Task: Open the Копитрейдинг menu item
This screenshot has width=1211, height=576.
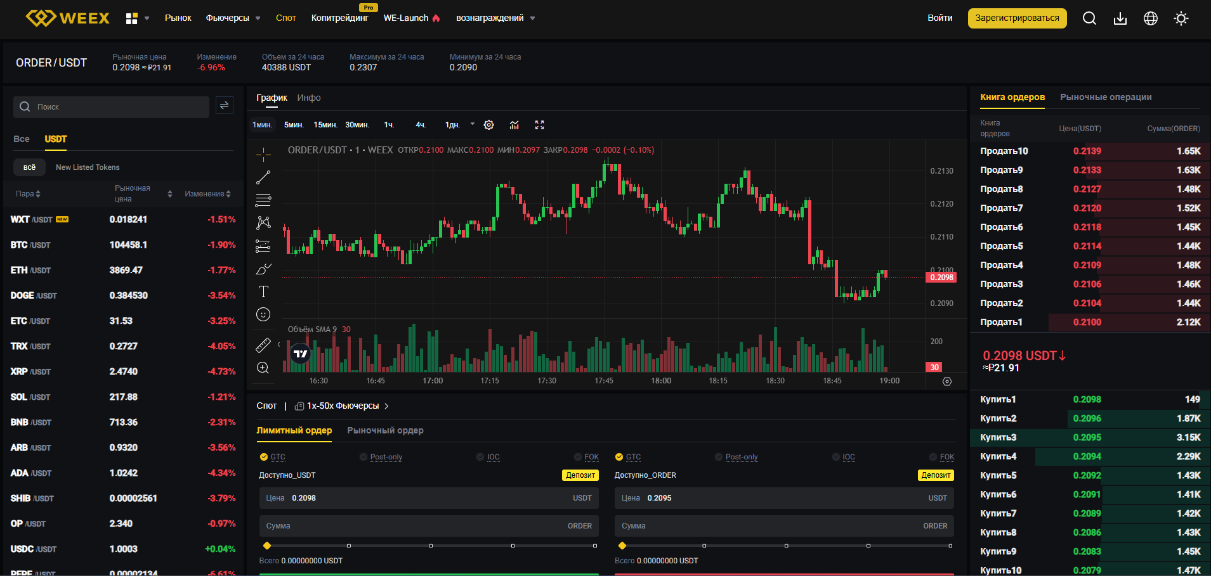Action: click(x=340, y=18)
